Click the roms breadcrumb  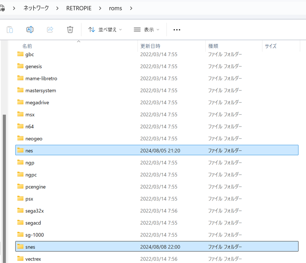coord(115,8)
